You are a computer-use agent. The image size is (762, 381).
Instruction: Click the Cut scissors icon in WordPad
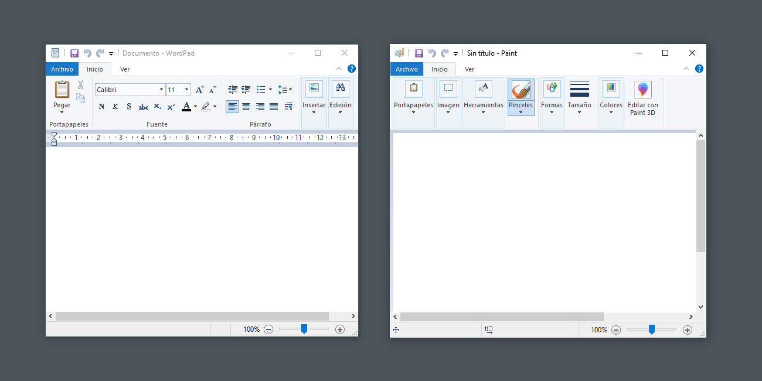click(x=80, y=85)
